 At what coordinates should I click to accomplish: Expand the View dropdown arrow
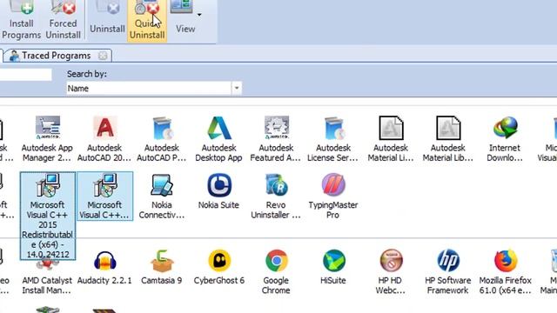coord(199,15)
